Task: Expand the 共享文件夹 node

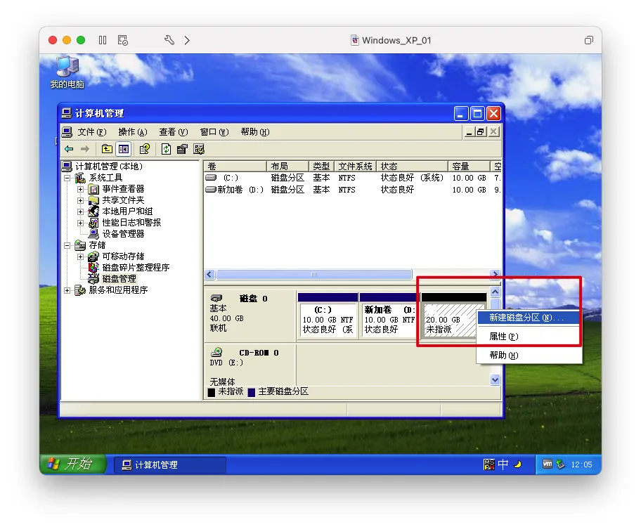Action: tap(81, 200)
